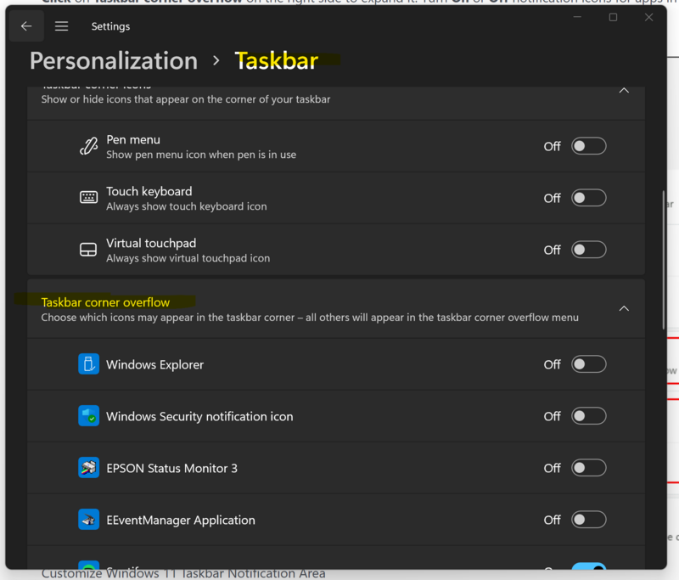Collapse the Taskbar corner overflow chevron
679x580 pixels.
pos(624,308)
